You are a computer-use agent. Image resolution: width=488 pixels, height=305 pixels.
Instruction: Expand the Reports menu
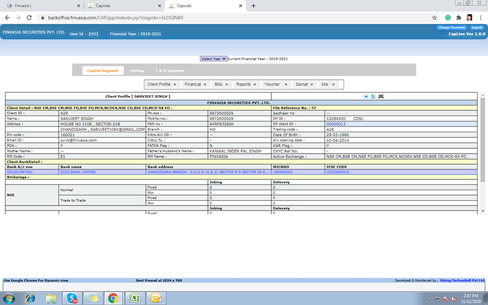(246, 84)
